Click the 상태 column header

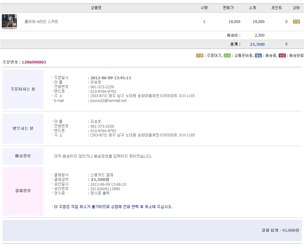[296, 8]
